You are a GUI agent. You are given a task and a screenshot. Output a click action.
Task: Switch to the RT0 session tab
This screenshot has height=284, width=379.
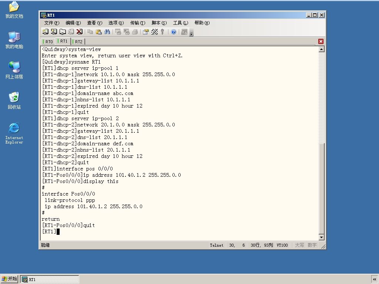pos(48,41)
